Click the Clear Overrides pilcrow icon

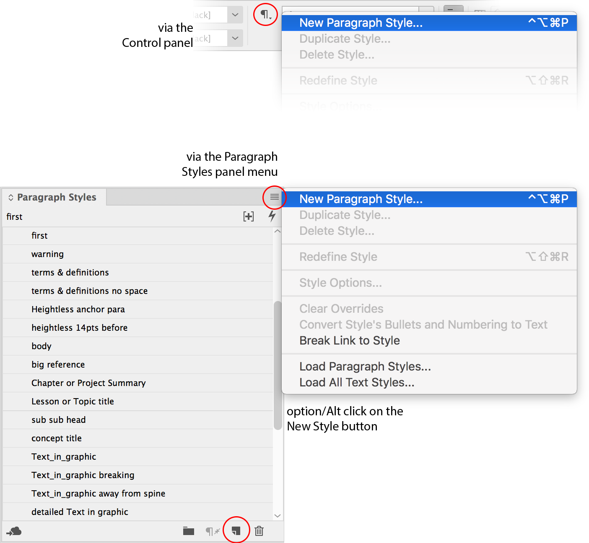click(x=212, y=531)
